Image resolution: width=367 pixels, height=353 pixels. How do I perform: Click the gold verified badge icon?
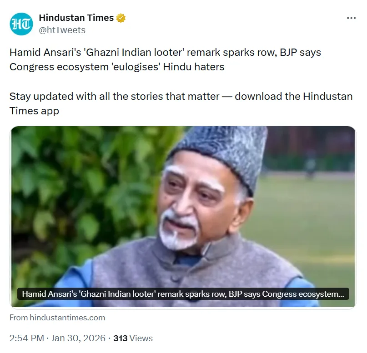[121, 18]
